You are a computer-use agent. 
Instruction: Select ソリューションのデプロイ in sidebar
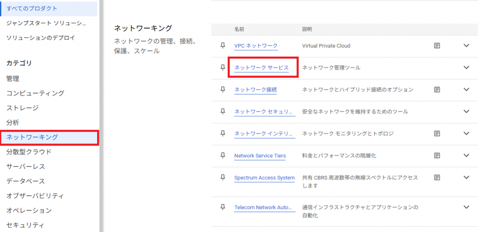pos(41,38)
